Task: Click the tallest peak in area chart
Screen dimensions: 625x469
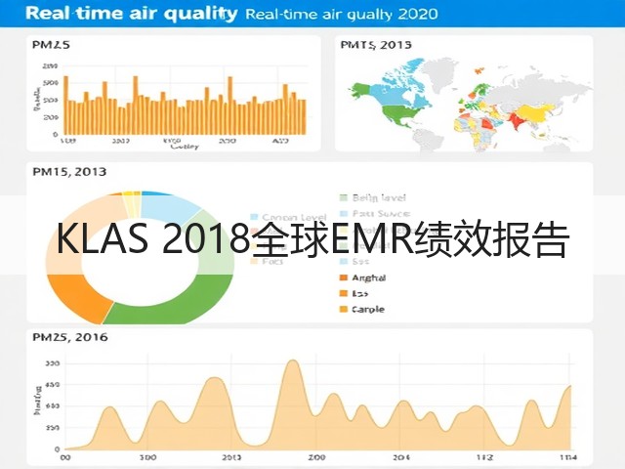Action: pyautogui.click(x=293, y=362)
